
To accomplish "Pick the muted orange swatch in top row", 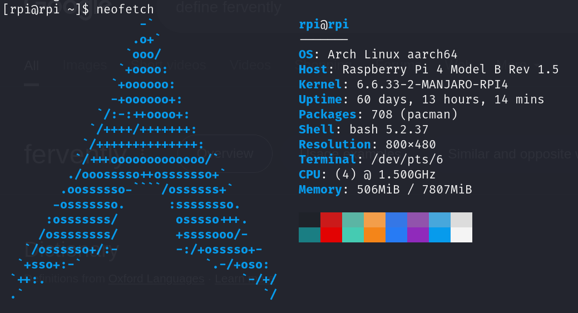I will click(374, 220).
